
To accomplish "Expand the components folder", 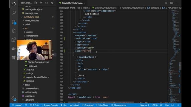I will click(x=32, y=36).
